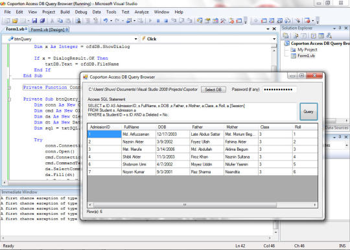Click the Password input field
Image resolution: width=350 pixels, height=250 pixels.
(279, 90)
